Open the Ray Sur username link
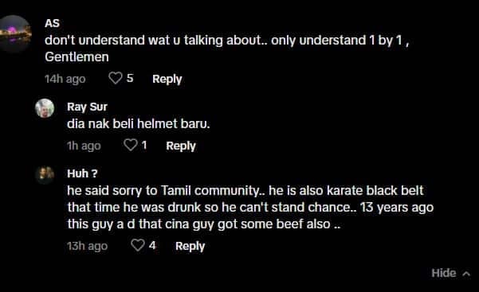Viewport: 479px width, 292px height. point(87,107)
